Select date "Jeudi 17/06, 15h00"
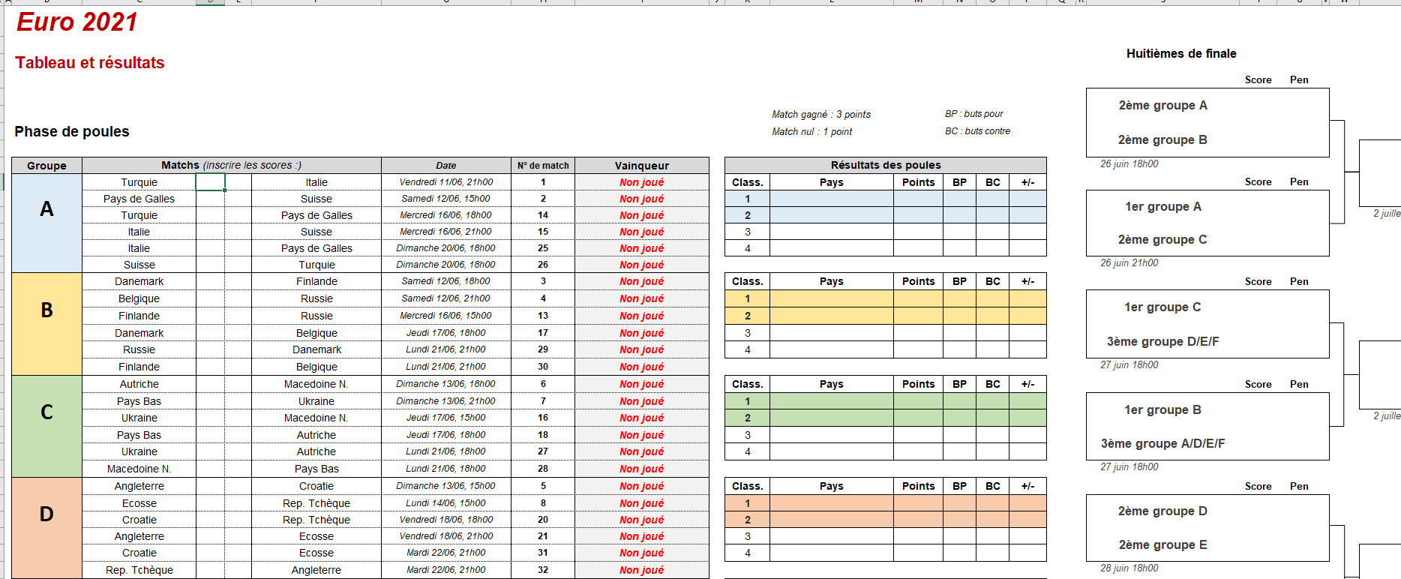1401x579 pixels. click(446, 418)
